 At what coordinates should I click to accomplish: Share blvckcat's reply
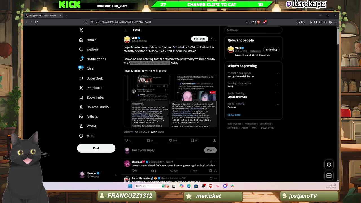[215, 171]
